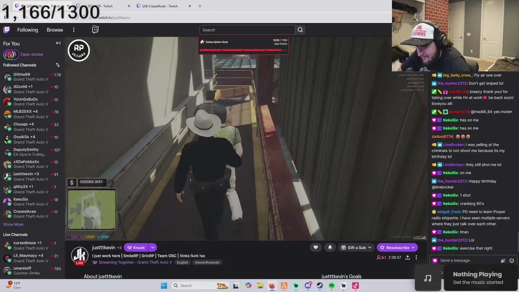Screen dimensions: 519x292
Task: Open the Lil_Maymayy live channel
Action: pos(32,258)
